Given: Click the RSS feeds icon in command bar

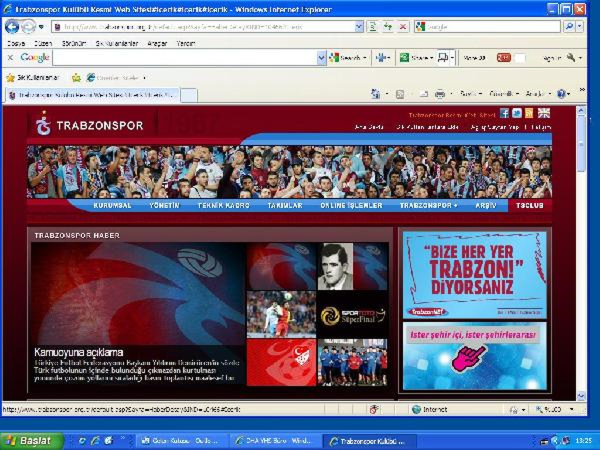Looking at the screenshot, I should pos(400,93).
